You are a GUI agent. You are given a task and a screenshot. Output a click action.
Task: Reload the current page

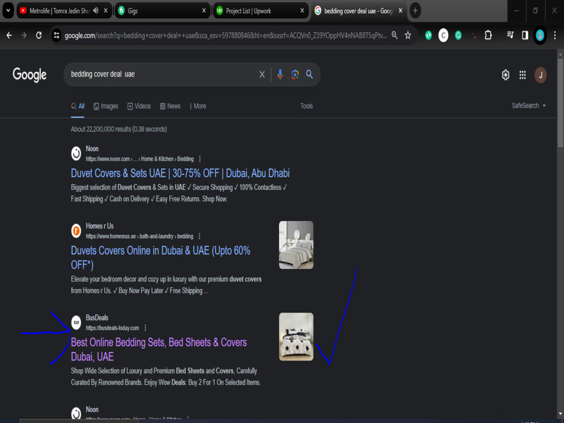(x=39, y=35)
